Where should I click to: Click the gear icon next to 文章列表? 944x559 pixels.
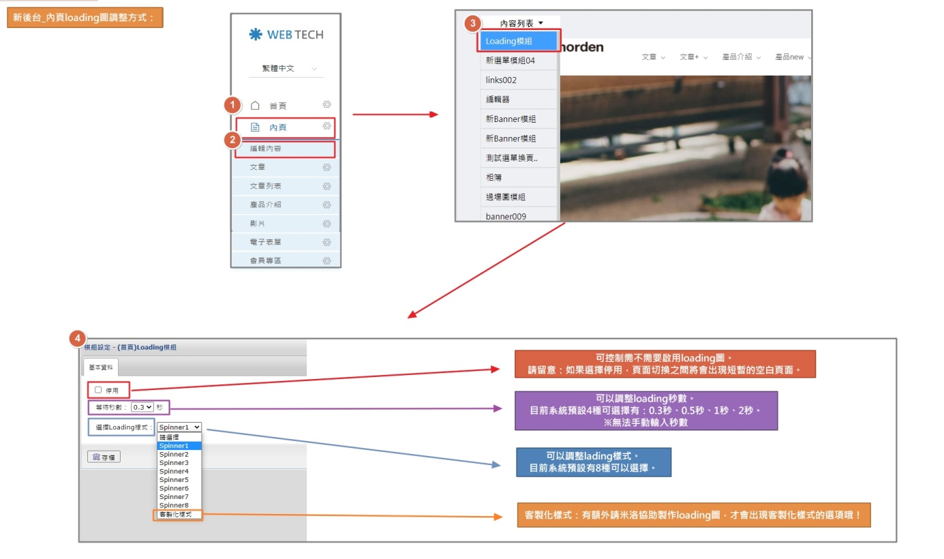coord(326,185)
